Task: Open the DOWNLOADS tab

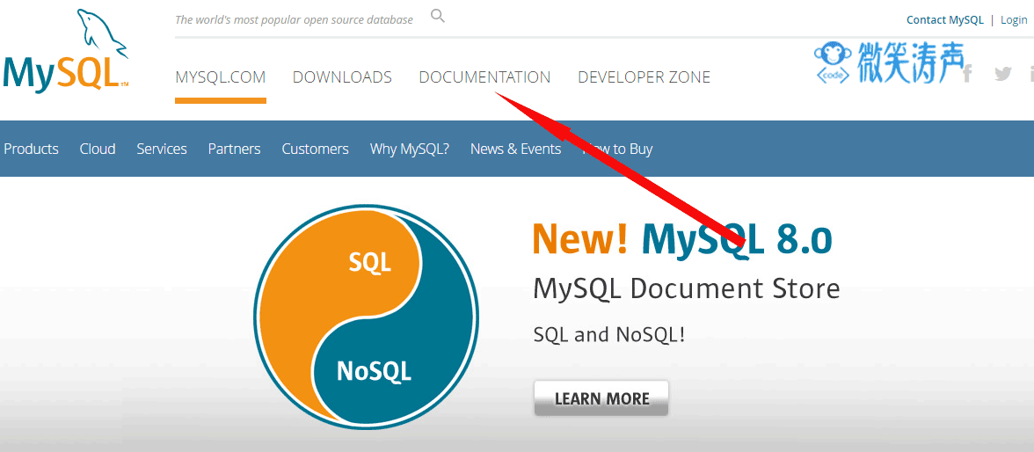Action: click(x=342, y=77)
